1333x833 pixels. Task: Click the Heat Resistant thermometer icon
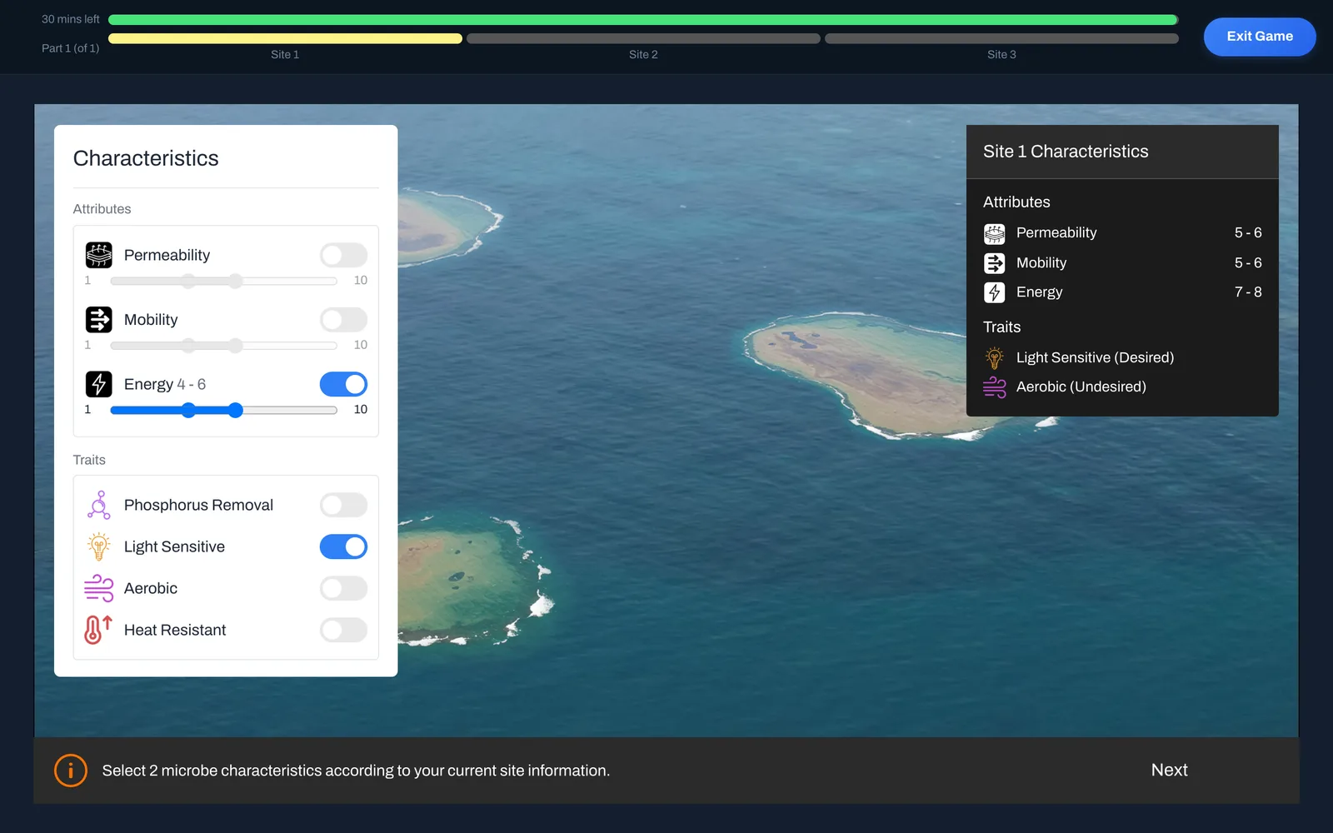(98, 630)
